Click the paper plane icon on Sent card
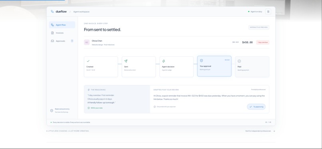Viewport: 322px width, 149px height. pyautogui.click(x=126, y=61)
